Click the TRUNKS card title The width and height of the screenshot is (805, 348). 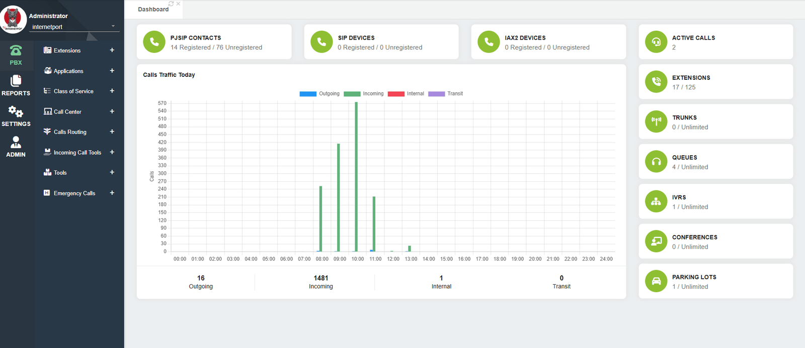(x=684, y=118)
